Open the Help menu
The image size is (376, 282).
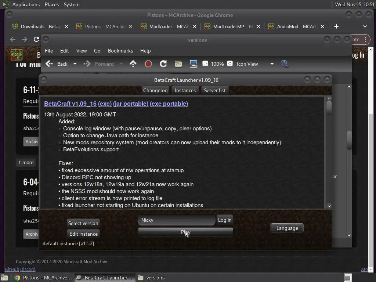click(145, 51)
